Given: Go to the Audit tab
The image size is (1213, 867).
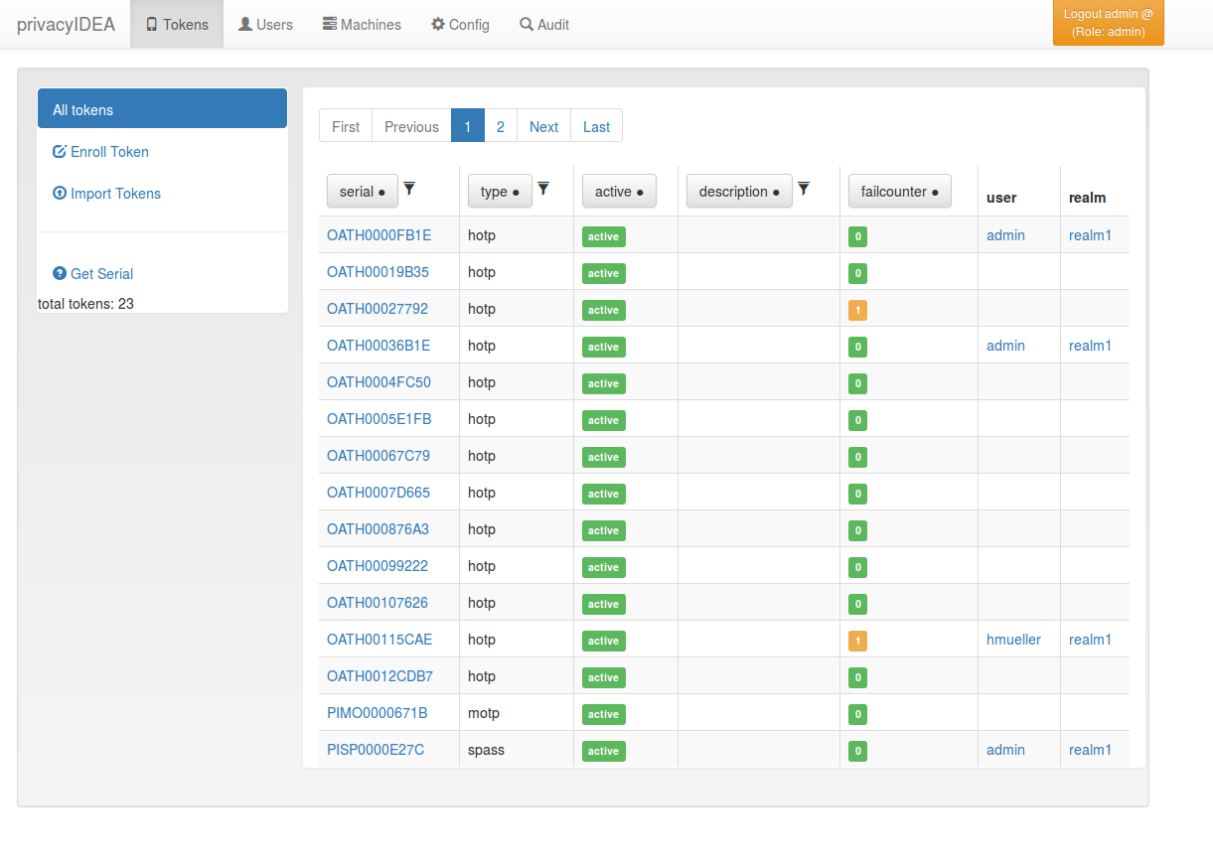Looking at the screenshot, I should (544, 24).
